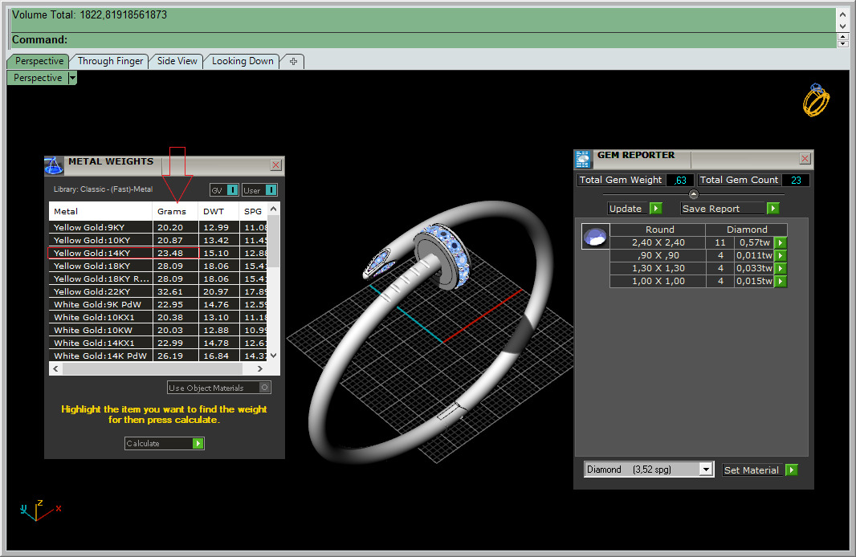Close the Metal Weights panel
Viewport: 856px width, 557px height.
coord(275,165)
